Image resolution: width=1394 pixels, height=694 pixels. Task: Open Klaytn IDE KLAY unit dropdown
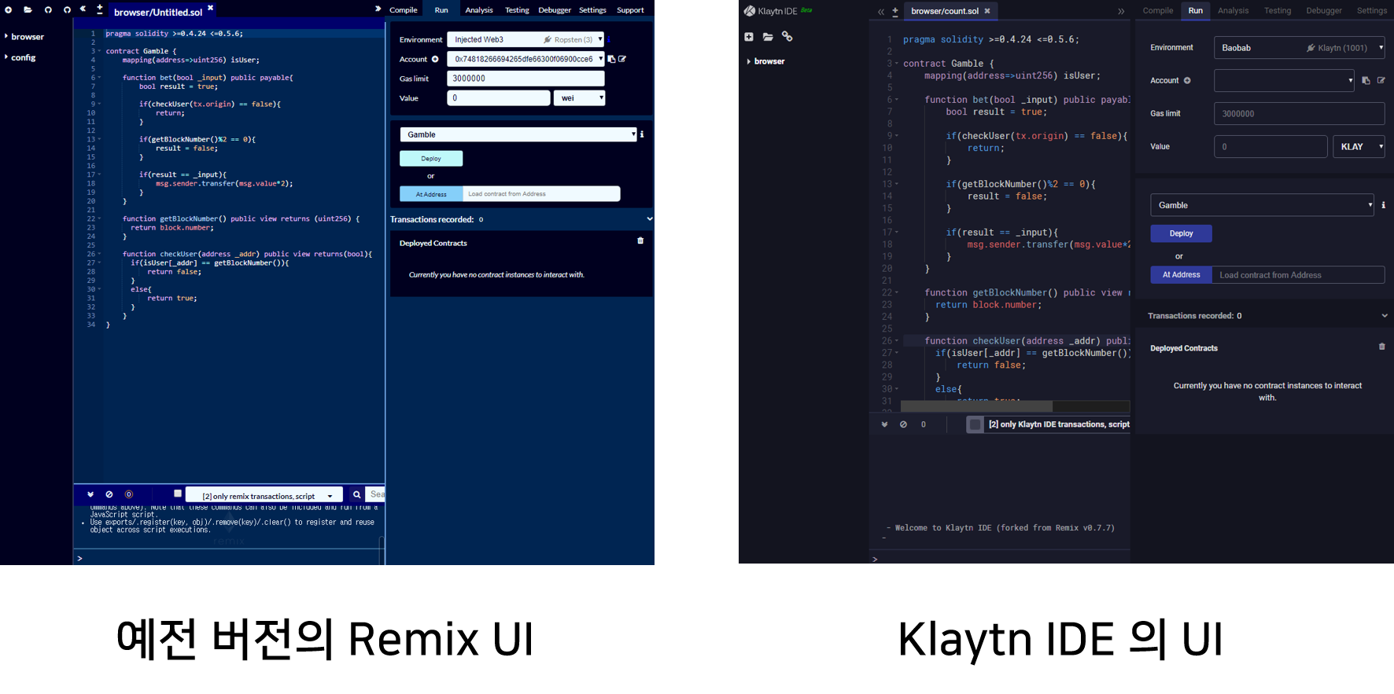1359,147
